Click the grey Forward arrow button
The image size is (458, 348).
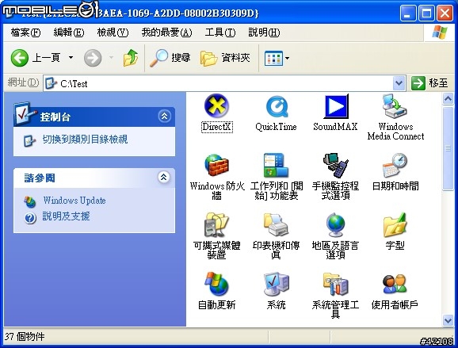[x=93, y=58]
